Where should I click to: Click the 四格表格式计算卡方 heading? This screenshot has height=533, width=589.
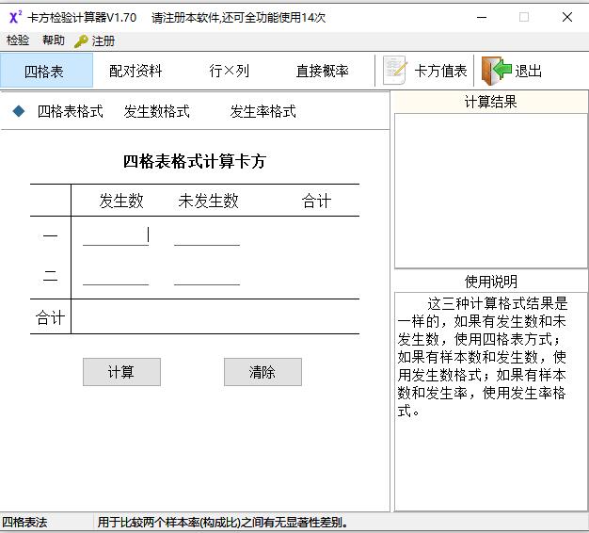(x=195, y=162)
